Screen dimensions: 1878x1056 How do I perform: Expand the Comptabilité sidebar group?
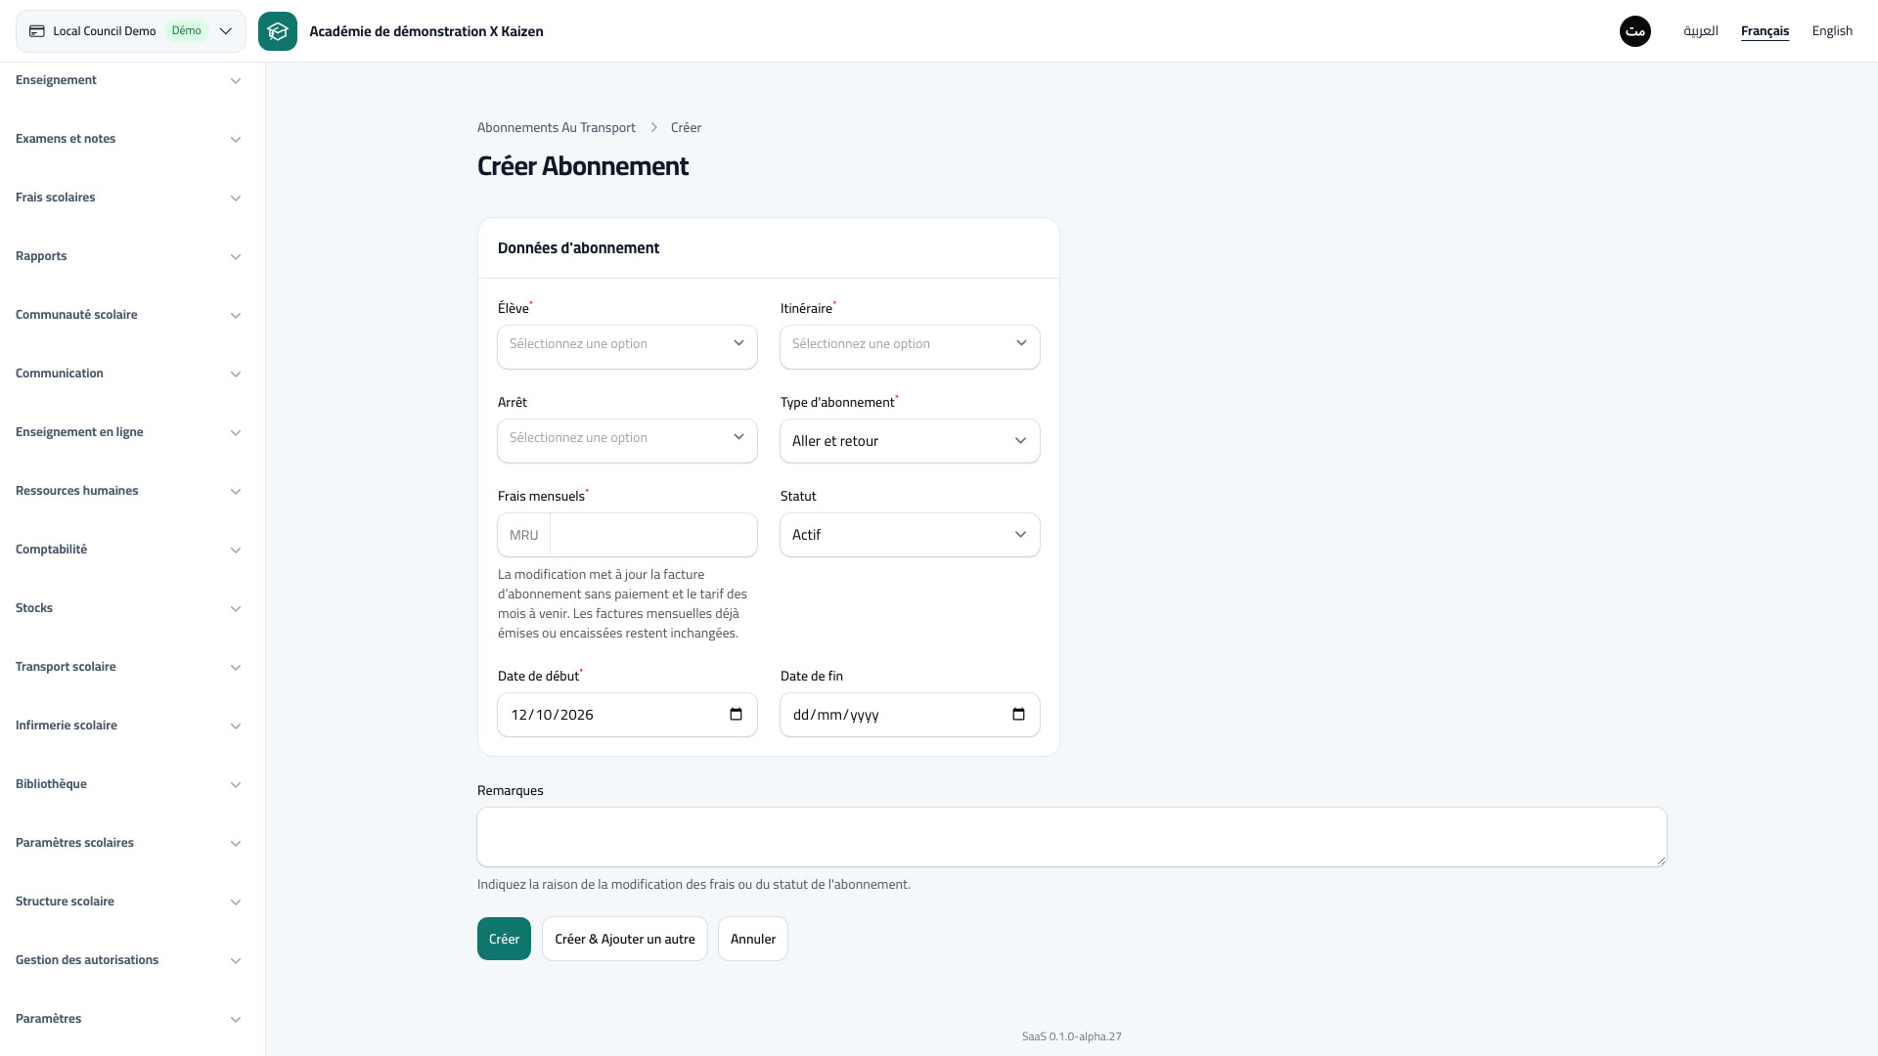click(x=128, y=550)
